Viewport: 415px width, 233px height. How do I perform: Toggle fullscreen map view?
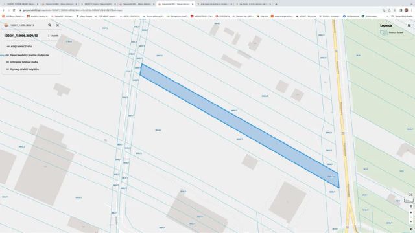[x=410, y=194]
